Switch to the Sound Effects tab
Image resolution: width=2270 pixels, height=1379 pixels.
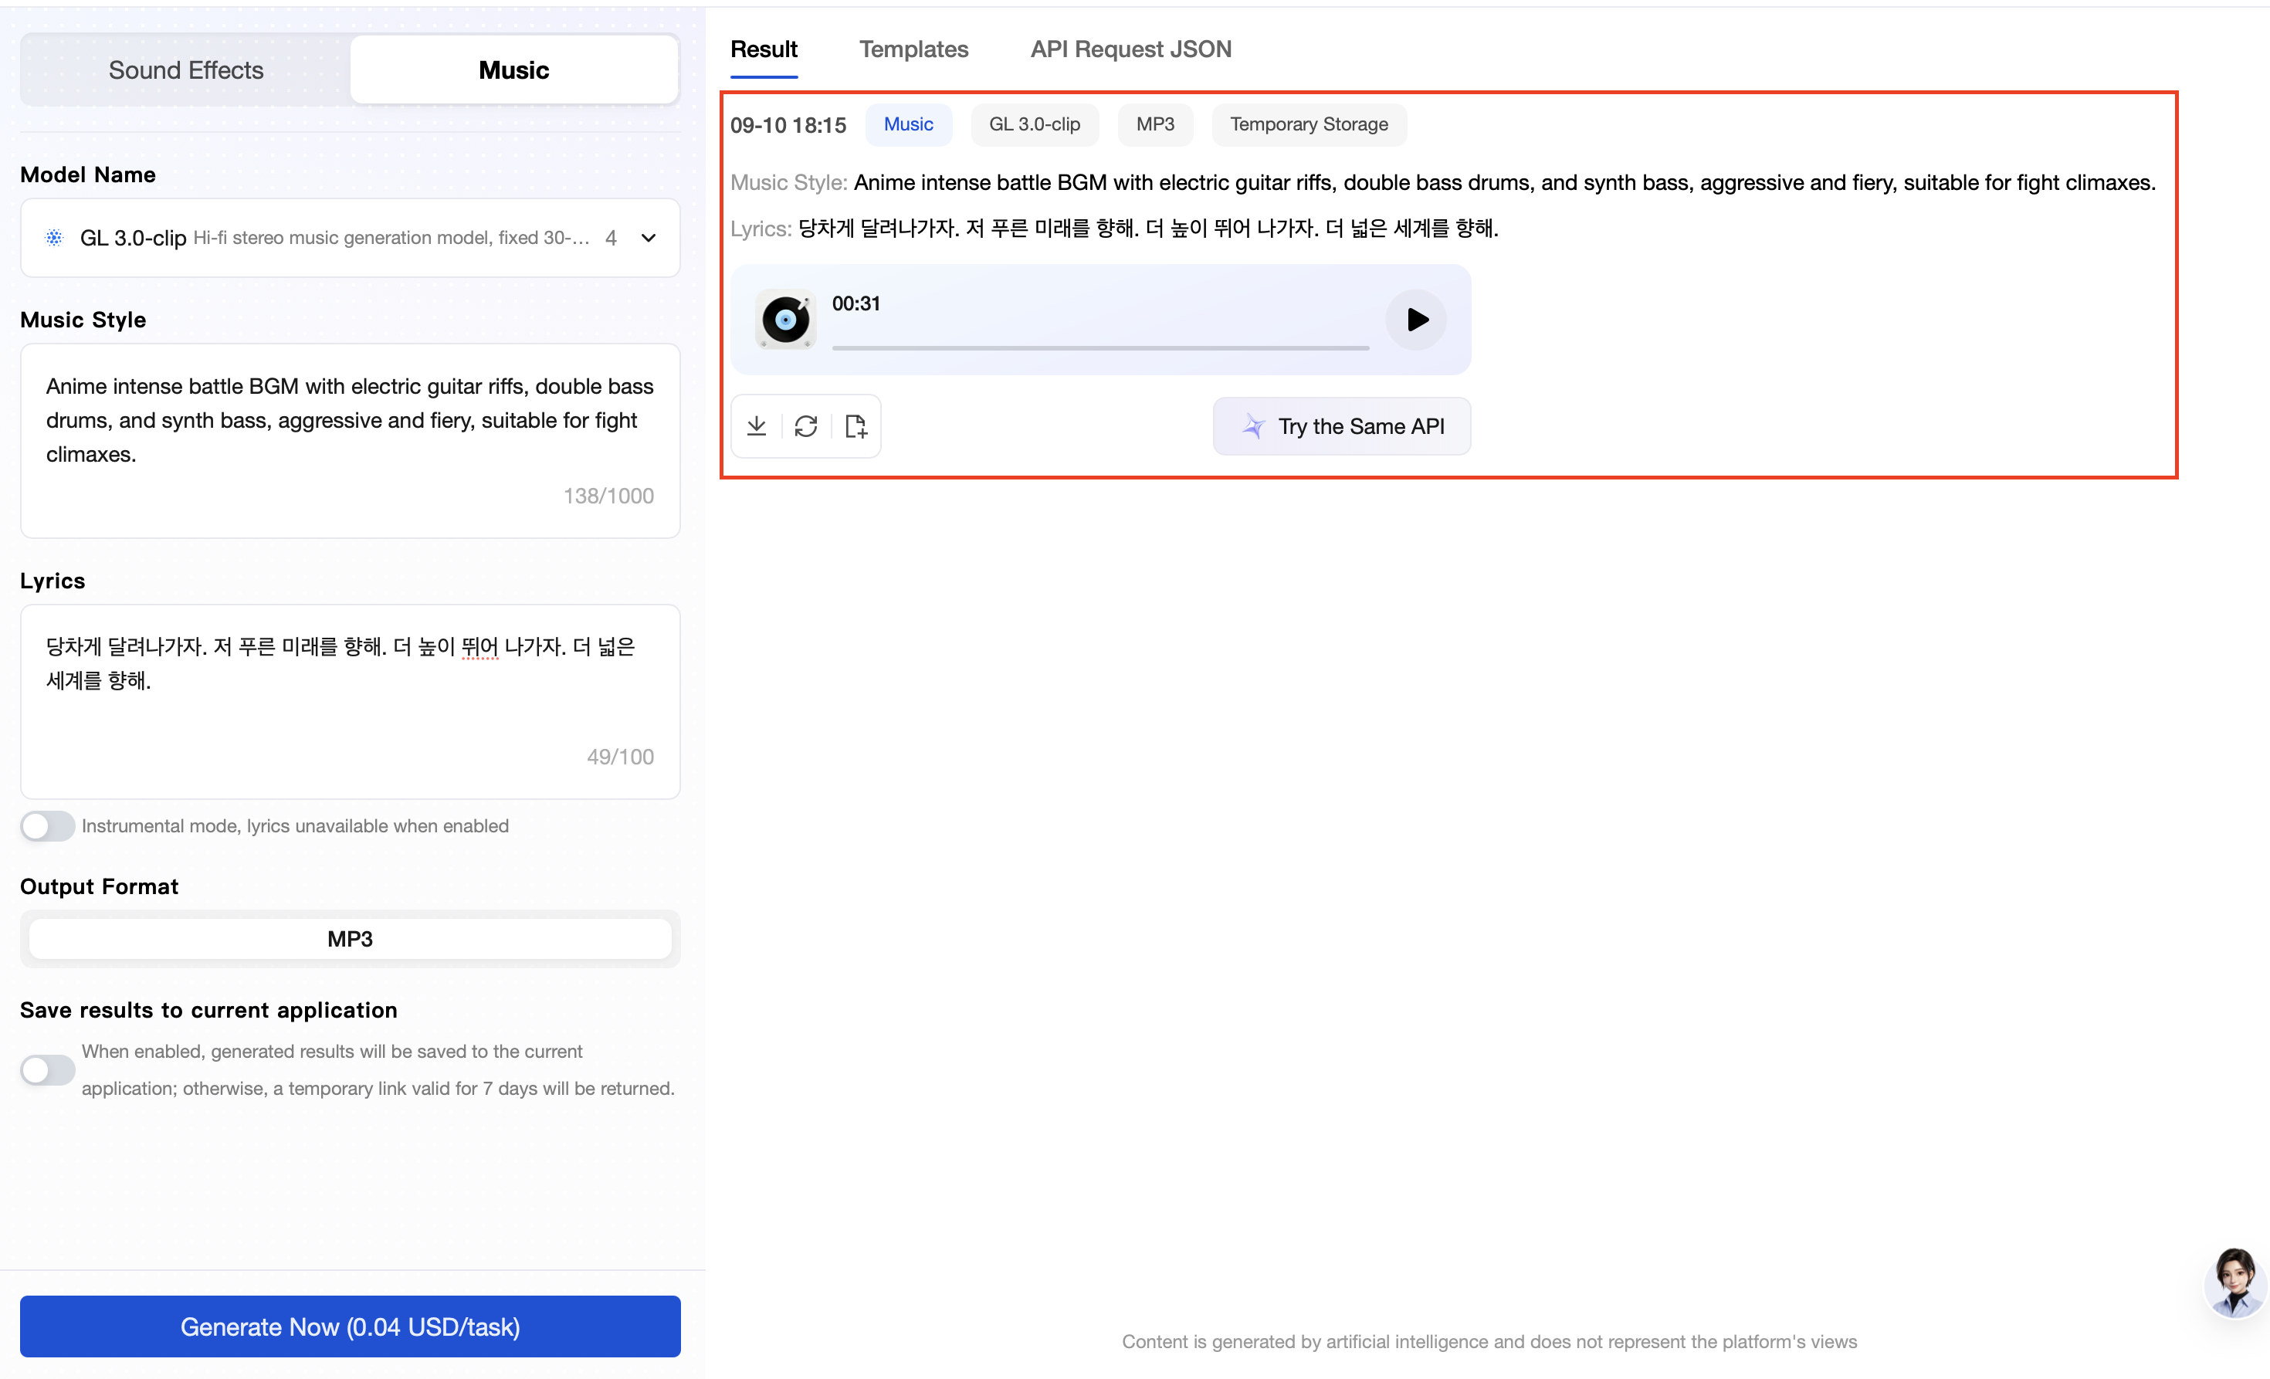[x=186, y=70]
